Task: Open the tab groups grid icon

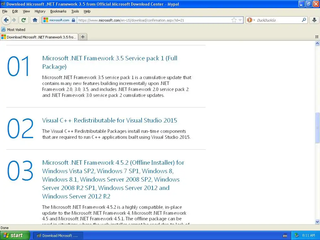Action: pos(317,37)
